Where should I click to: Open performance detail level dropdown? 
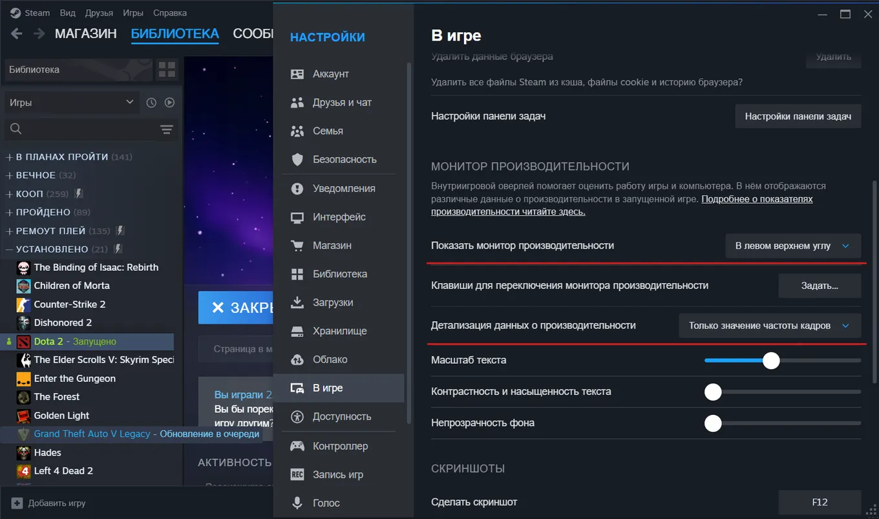tap(770, 326)
